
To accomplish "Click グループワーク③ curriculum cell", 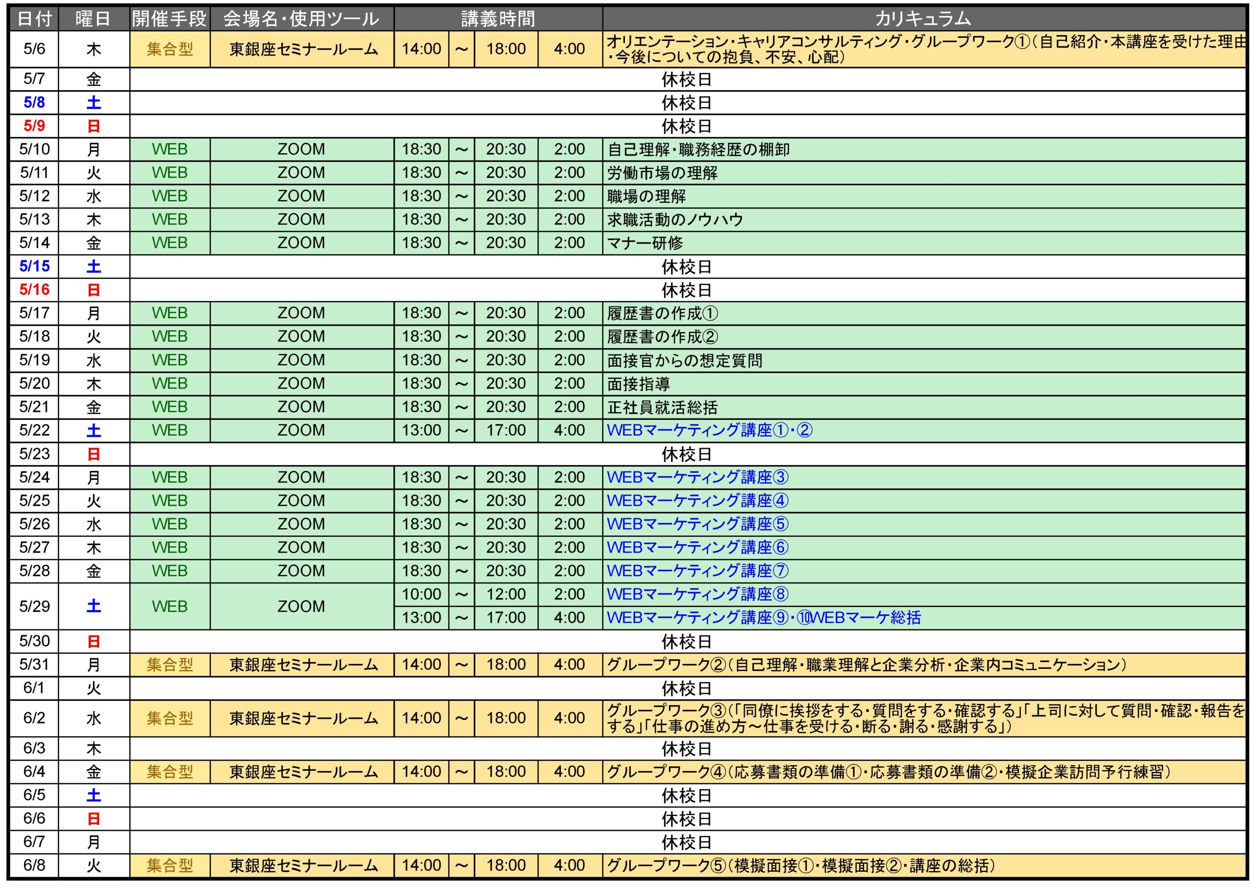I will click(924, 718).
